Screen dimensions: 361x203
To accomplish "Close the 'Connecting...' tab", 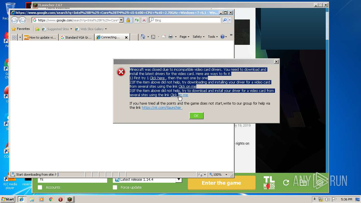I will tap(126, 37).
